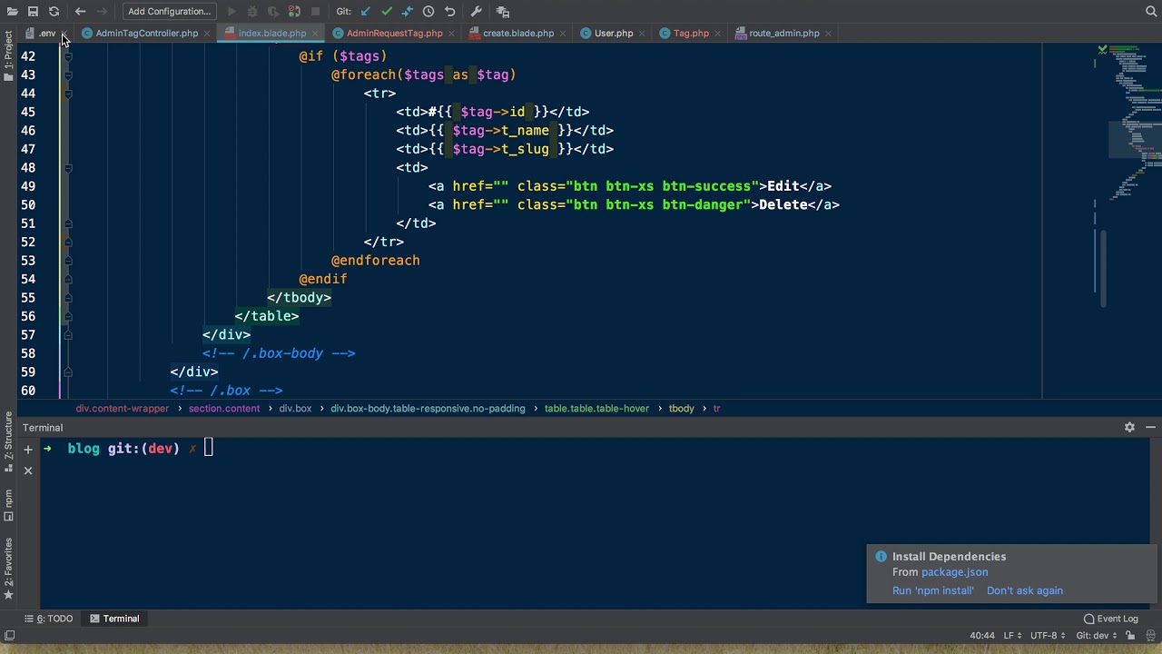The height and width of the screenshot is (654, 1162).
Task: Open the AdminRequestTag.php tab
Action: click(x=394, y=33)
